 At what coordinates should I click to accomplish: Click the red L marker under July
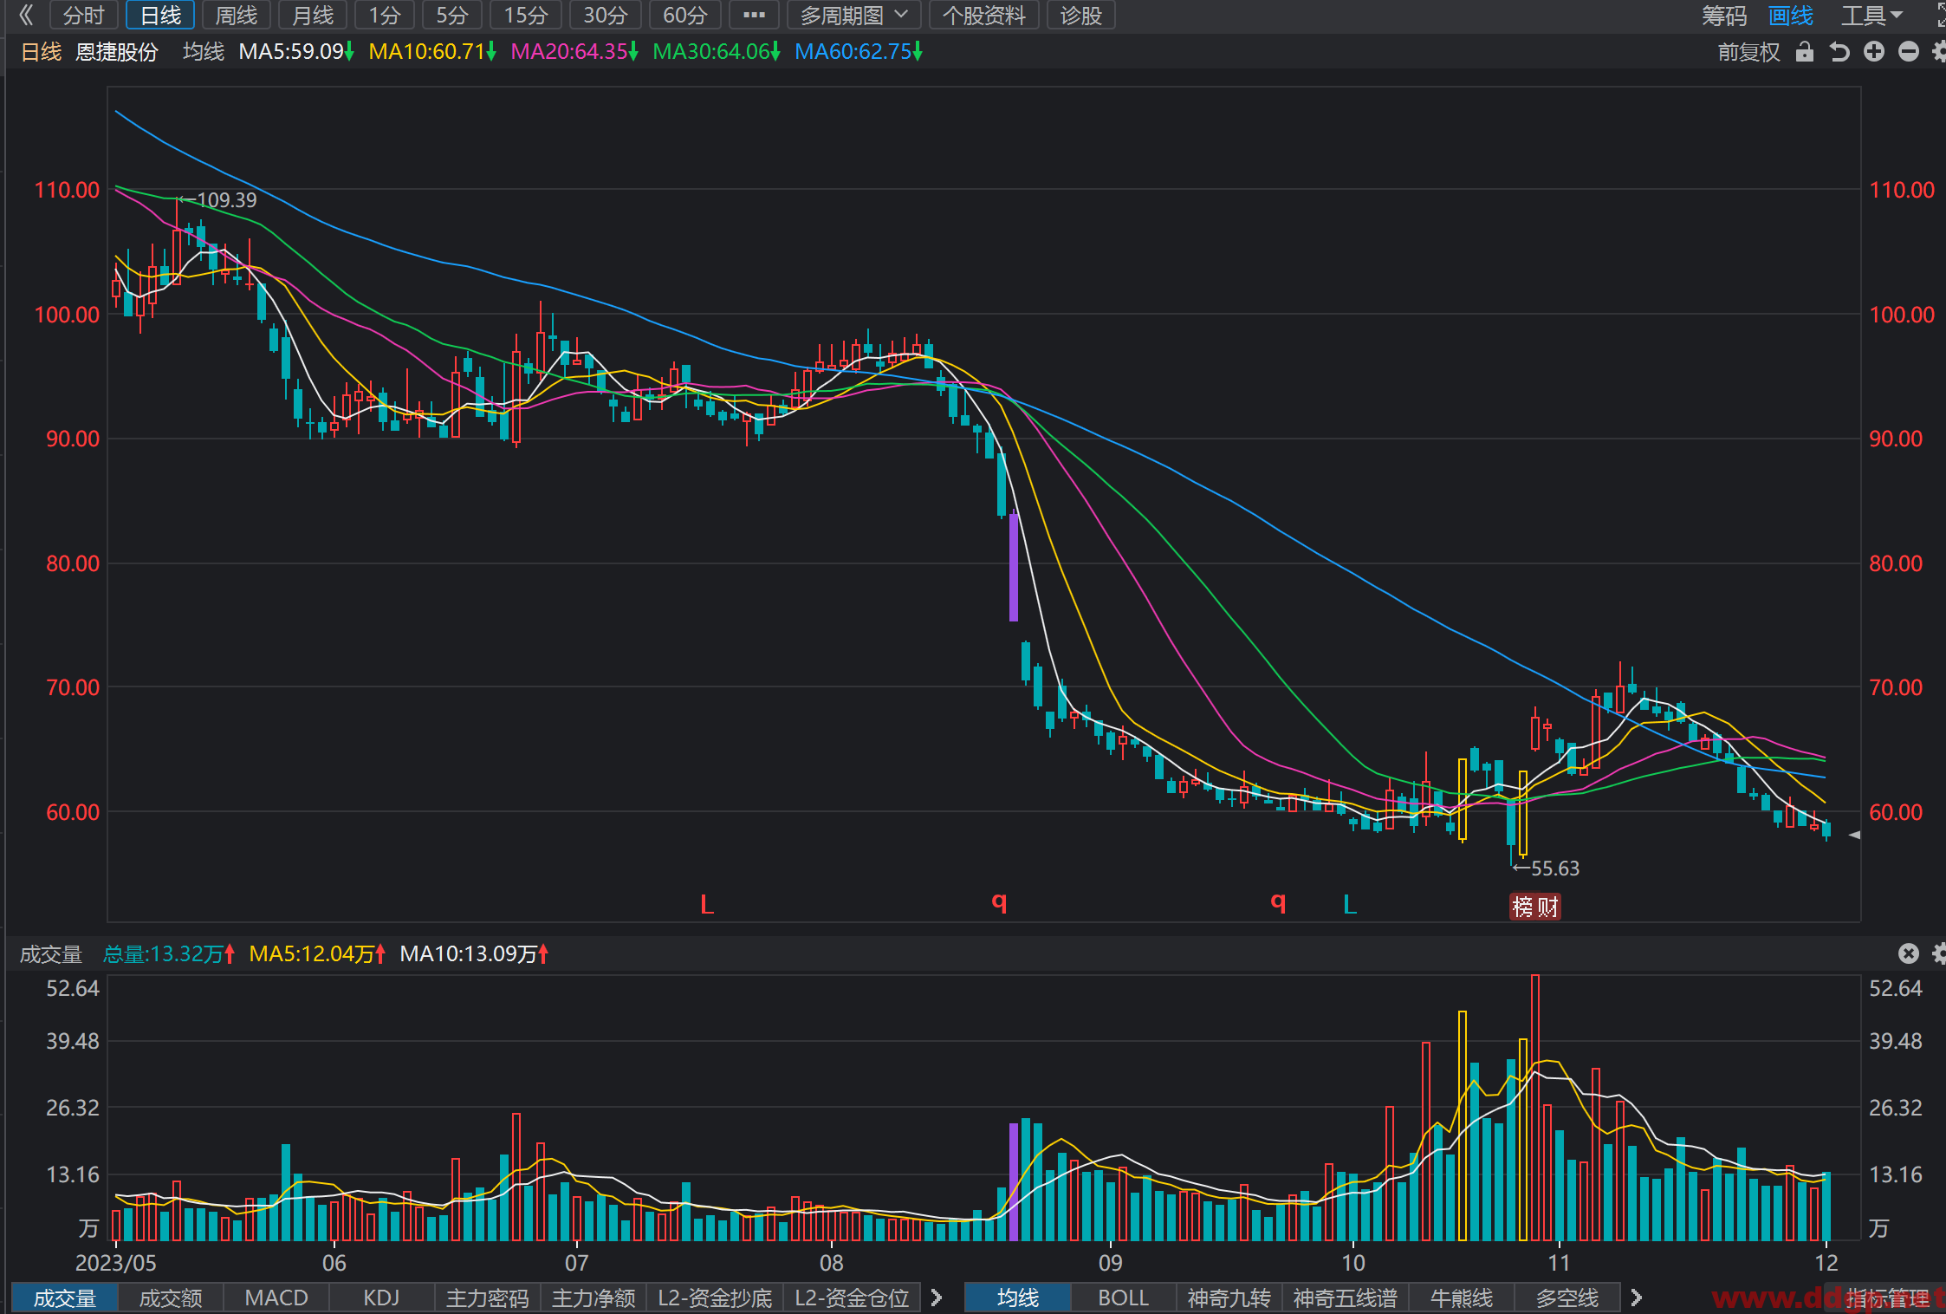click(707, 905)
